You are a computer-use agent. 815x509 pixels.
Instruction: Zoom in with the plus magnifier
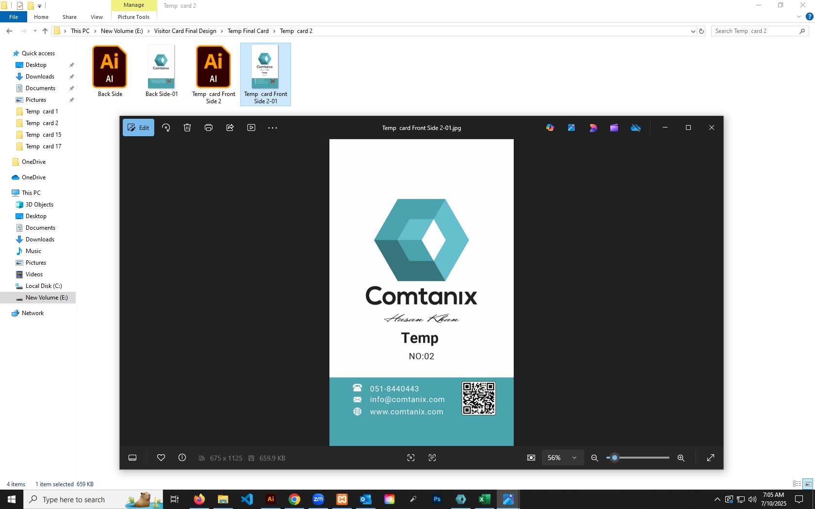(681, 458)
